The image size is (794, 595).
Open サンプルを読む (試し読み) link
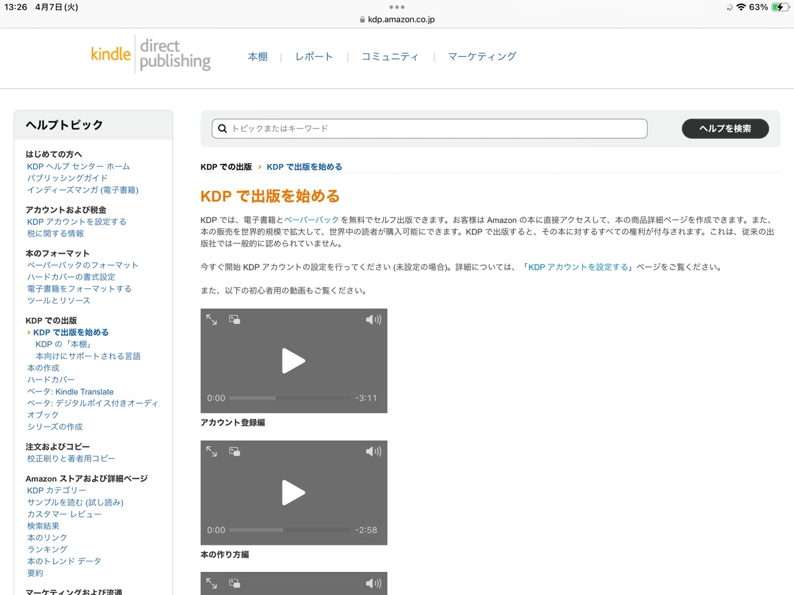[75, 502]
